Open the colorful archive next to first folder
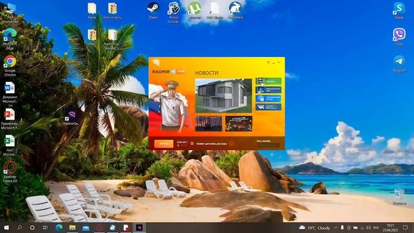 [112, 10]
